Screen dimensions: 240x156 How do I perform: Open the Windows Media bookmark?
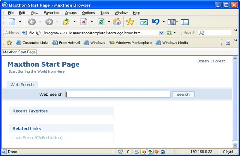point(172,43)
